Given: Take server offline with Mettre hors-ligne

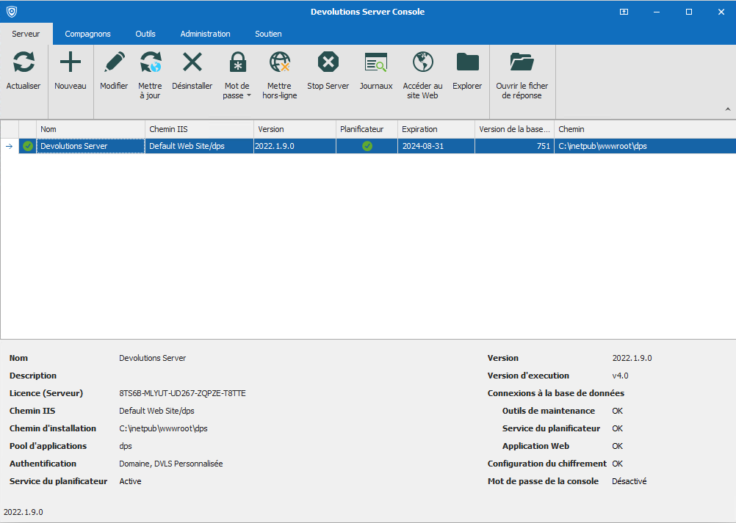Looking at the screenshot, I should pyautogui.click(x=280, y=63).
